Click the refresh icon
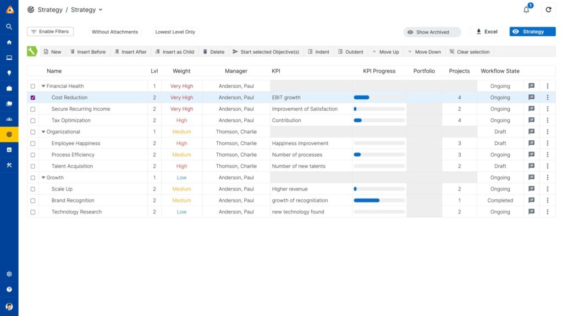The width and height of the screenshot is (563, 316). coord(548,10)
